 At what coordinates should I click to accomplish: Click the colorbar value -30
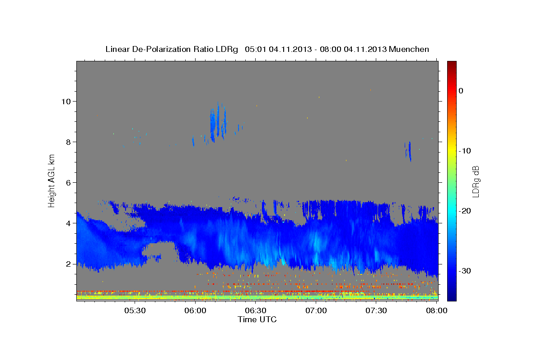pos(465,271)
